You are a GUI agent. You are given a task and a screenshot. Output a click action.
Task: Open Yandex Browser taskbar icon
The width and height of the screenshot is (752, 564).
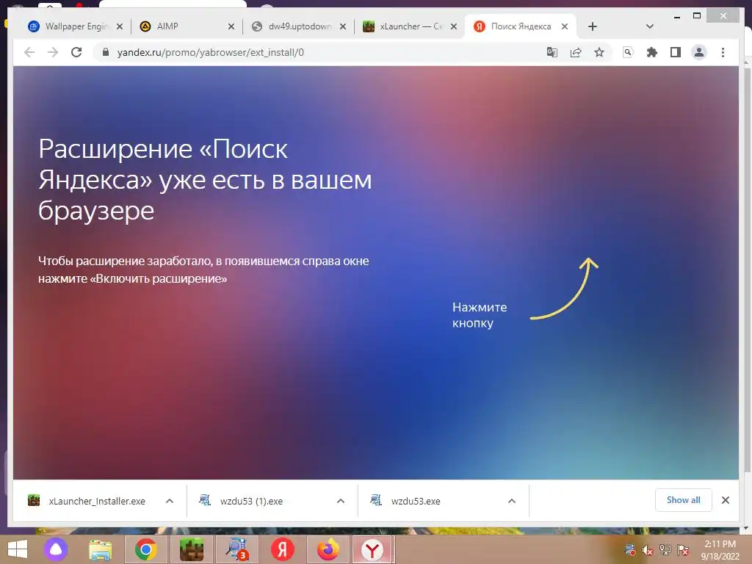(372, 549)
